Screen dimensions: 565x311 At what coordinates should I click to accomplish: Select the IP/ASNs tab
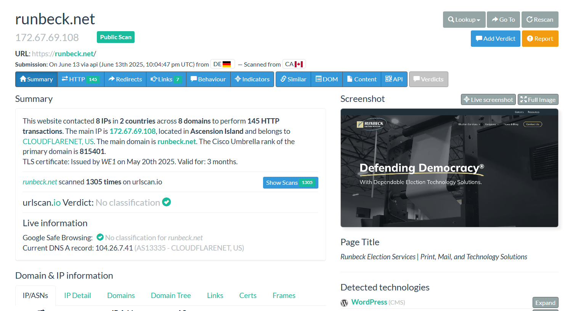click(x=35, y=295)
